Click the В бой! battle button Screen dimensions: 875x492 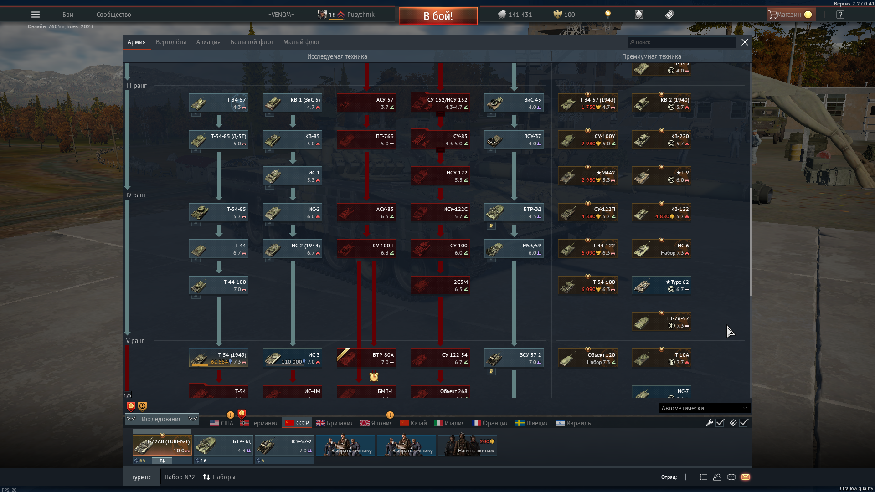pyautogui.click(x=438, y=16)
